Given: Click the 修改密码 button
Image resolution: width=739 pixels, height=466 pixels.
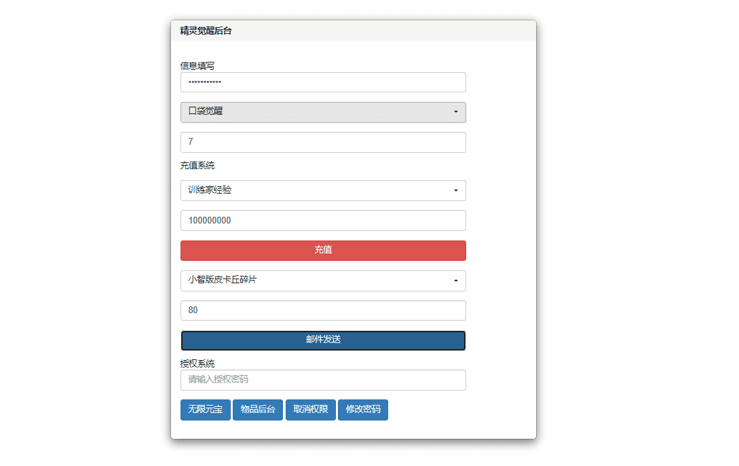Looking at the screenshot, I should click(x=363, y=410).
